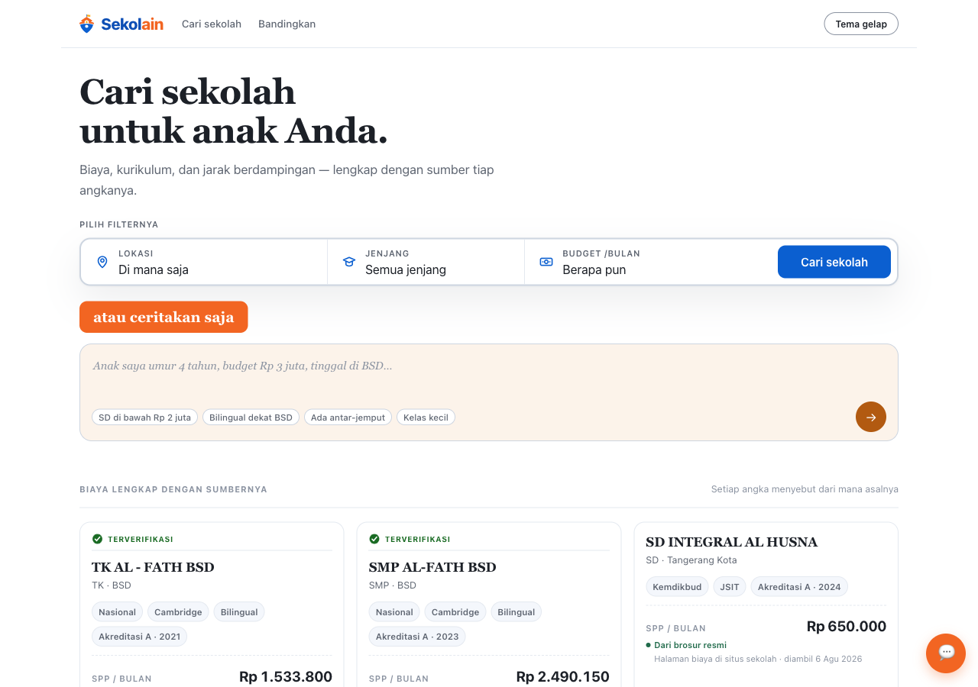Open the orange chat bubble widget
Screen dimensions: 978x687
(x=946, y=653)
